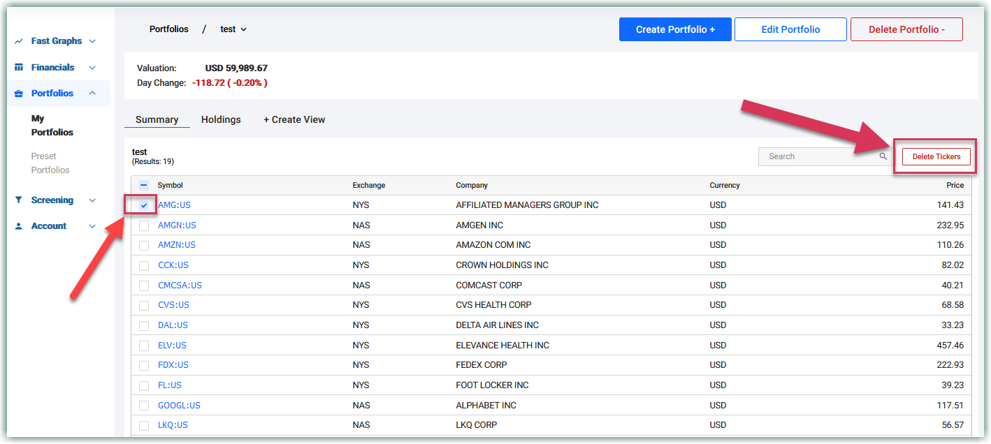Screen dimensions: 991x444
Task: Open the FDX:US symbol link
Action: 173,365
